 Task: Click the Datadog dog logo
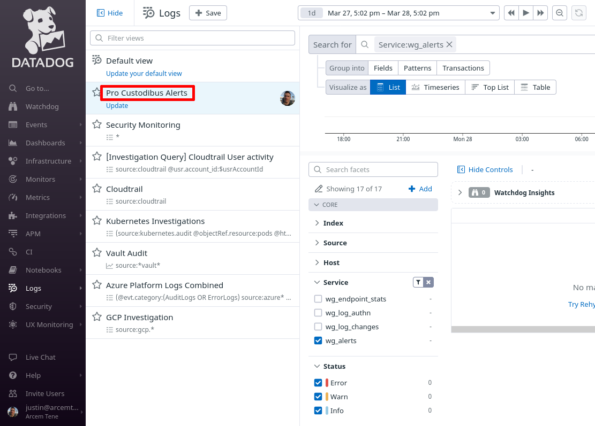pos(43,37)
